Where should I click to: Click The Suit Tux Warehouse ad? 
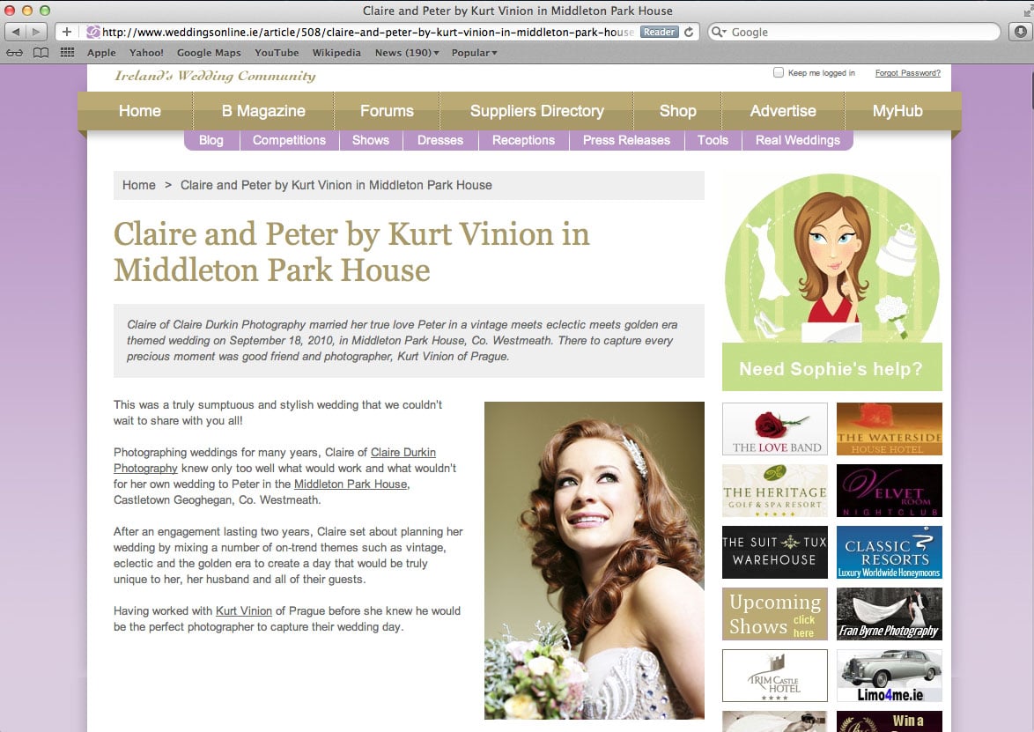pyautogui.click(x=775, y=552)
